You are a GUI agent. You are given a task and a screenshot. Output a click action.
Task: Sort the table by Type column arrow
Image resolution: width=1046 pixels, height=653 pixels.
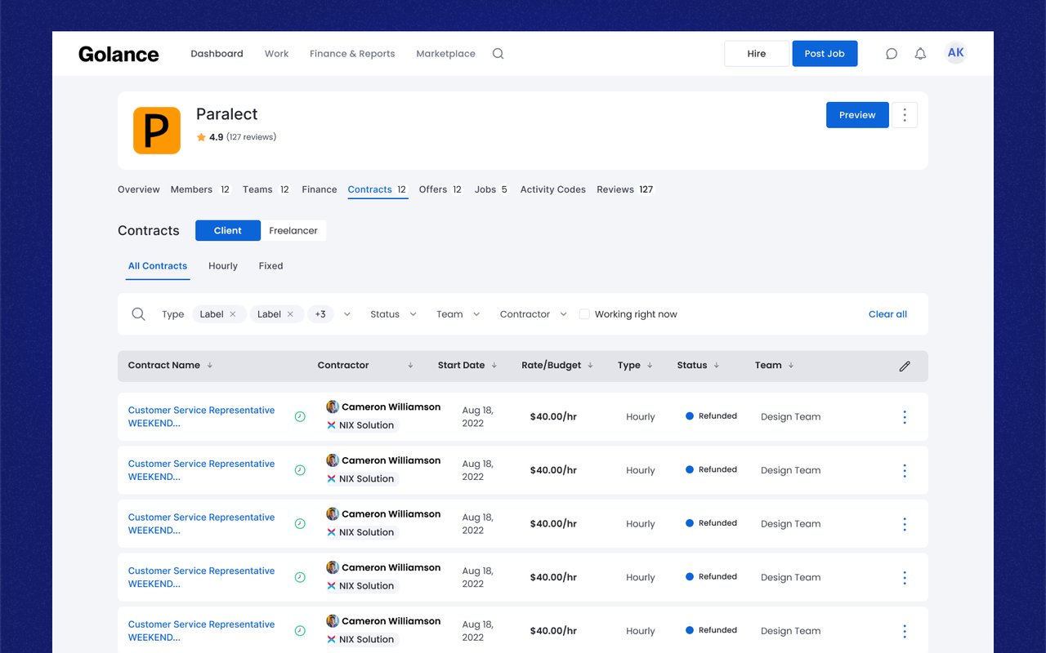click(x=650, y=366)
